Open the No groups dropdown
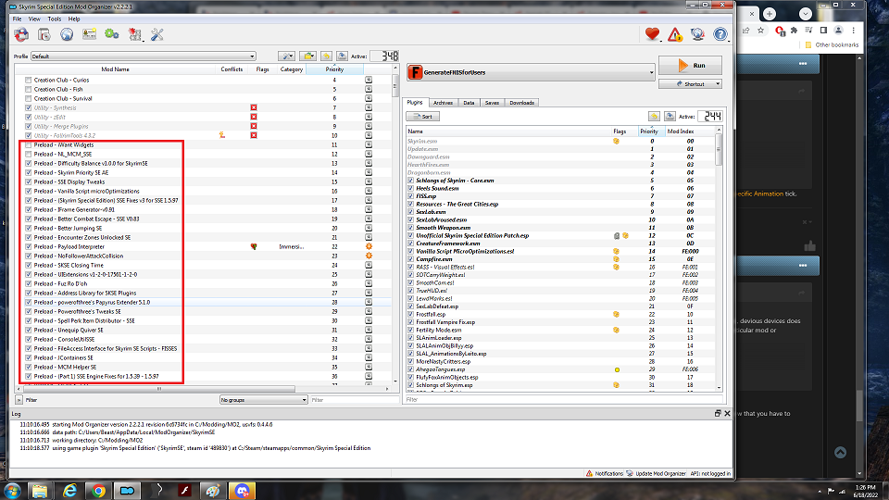The width and height of the screenshot is (889, 500). pos(264,400)
